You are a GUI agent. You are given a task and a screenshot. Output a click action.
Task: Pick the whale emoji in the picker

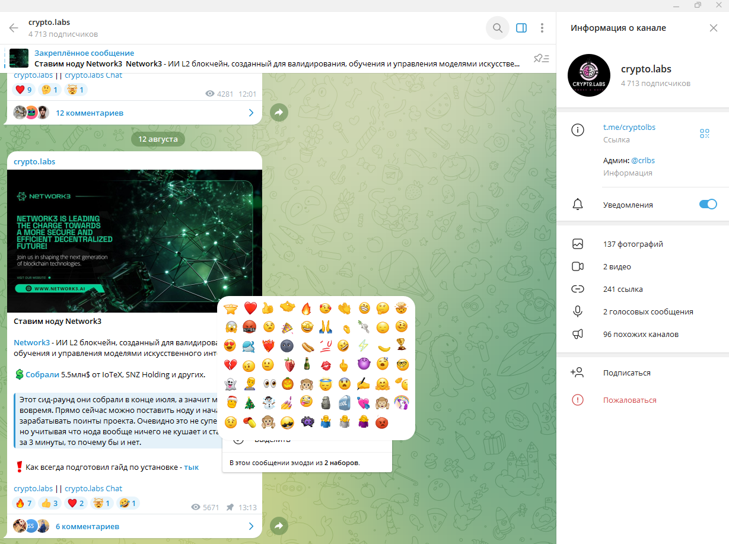point(250,346)
